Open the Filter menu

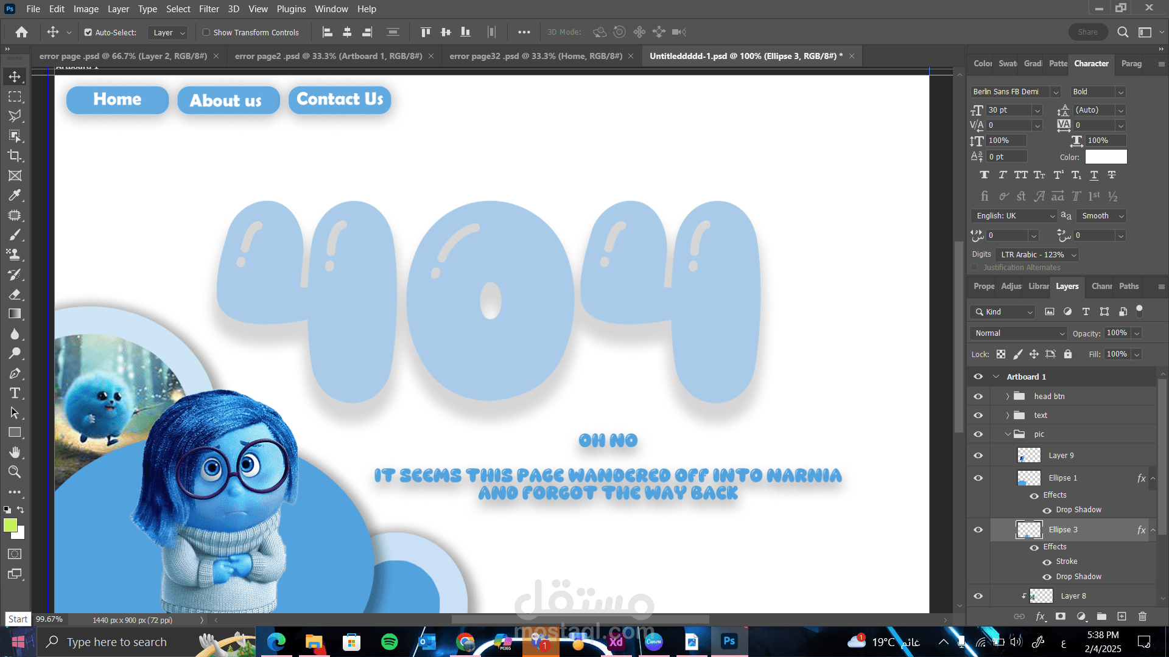[x=209, y=9]
